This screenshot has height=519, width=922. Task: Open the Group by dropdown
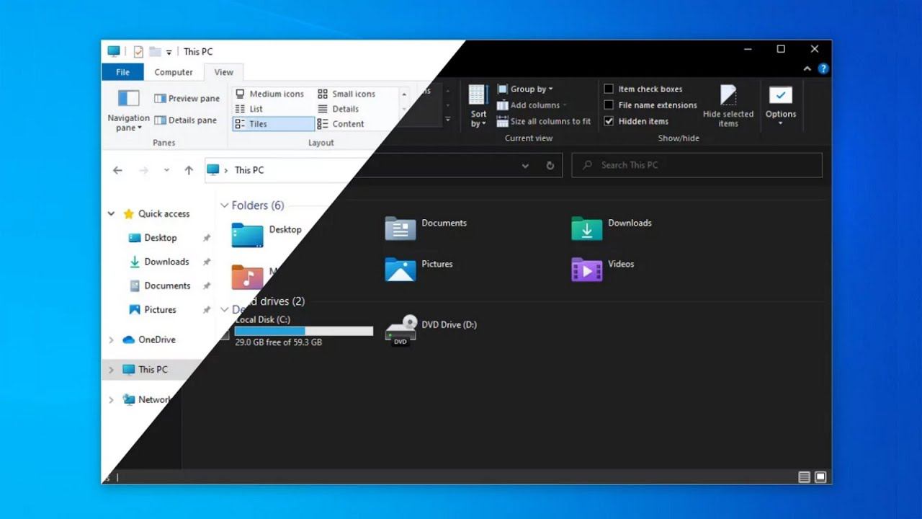pyautogui.click(x=525, y=89)
